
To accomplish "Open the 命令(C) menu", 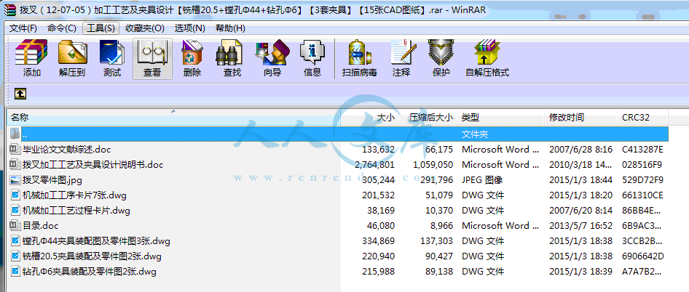I will tap(62, 28).
